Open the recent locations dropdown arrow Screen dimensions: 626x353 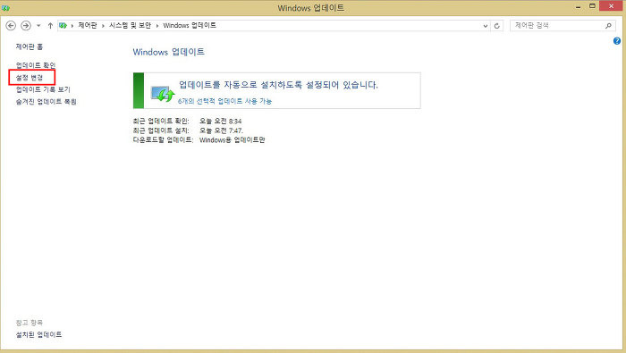[38, 26]
